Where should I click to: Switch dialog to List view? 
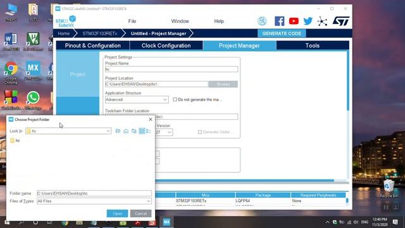click(142, 131)
